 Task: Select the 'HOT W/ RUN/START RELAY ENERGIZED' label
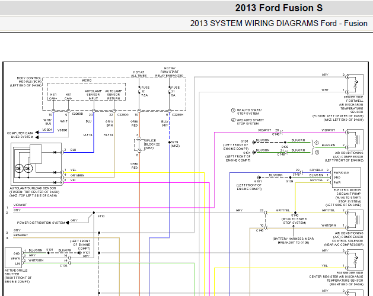[170, 72]
